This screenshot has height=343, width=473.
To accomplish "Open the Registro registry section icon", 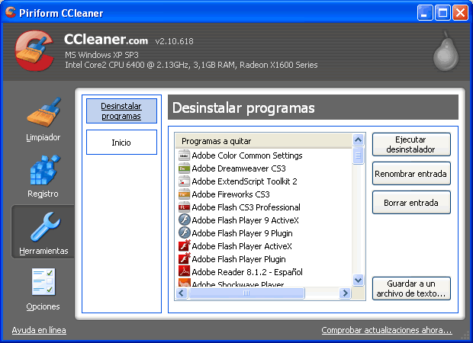I will tap(45, 169).
